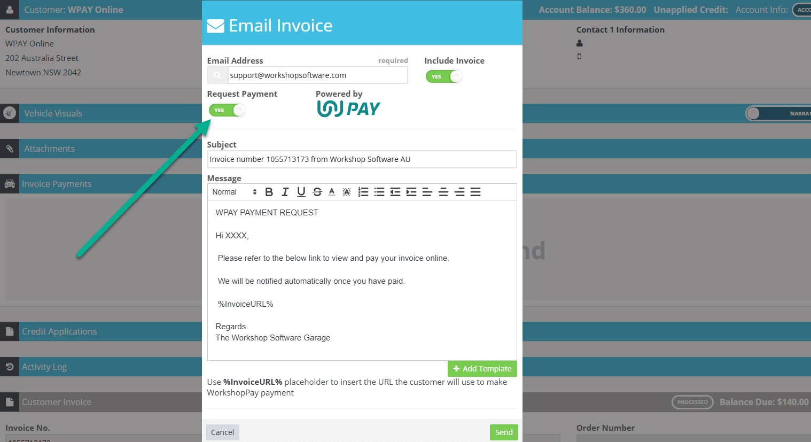Image resolution: width=811 pixels, height=442 pixels.
Task: Open the Normal paragraph style dropdown
Action: pos(234,192)
